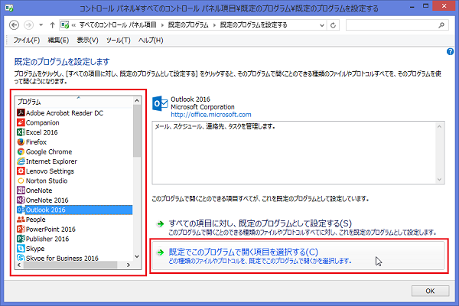
Task: Click the OK button
Action: (x=430, y=291)
